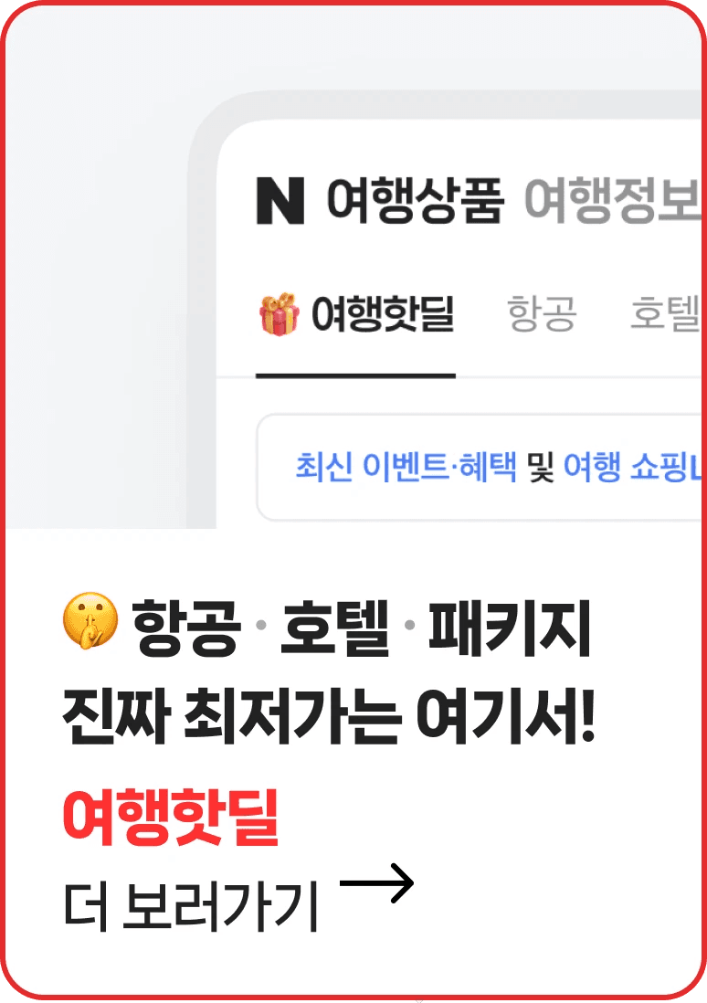Click the red 여행핫딜 heading
This screenshot has height=1003, width=707.
point(171,817)
